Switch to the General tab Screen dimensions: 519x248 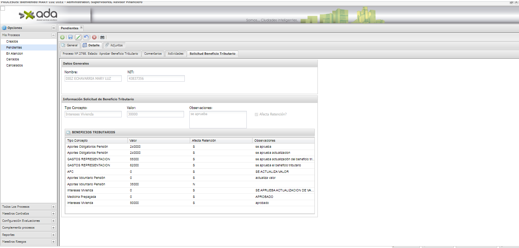tap(70, 45)
